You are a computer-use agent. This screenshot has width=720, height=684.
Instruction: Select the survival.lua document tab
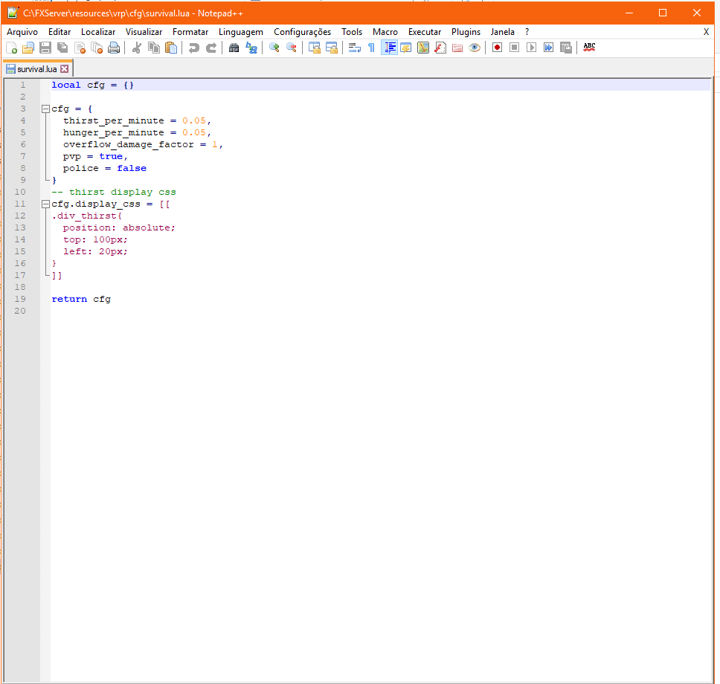pyautogui.click(x=36, y=69)
